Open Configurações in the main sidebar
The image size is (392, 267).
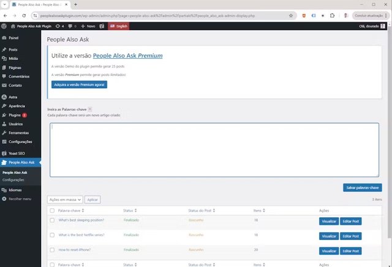[x=20, y=141]
